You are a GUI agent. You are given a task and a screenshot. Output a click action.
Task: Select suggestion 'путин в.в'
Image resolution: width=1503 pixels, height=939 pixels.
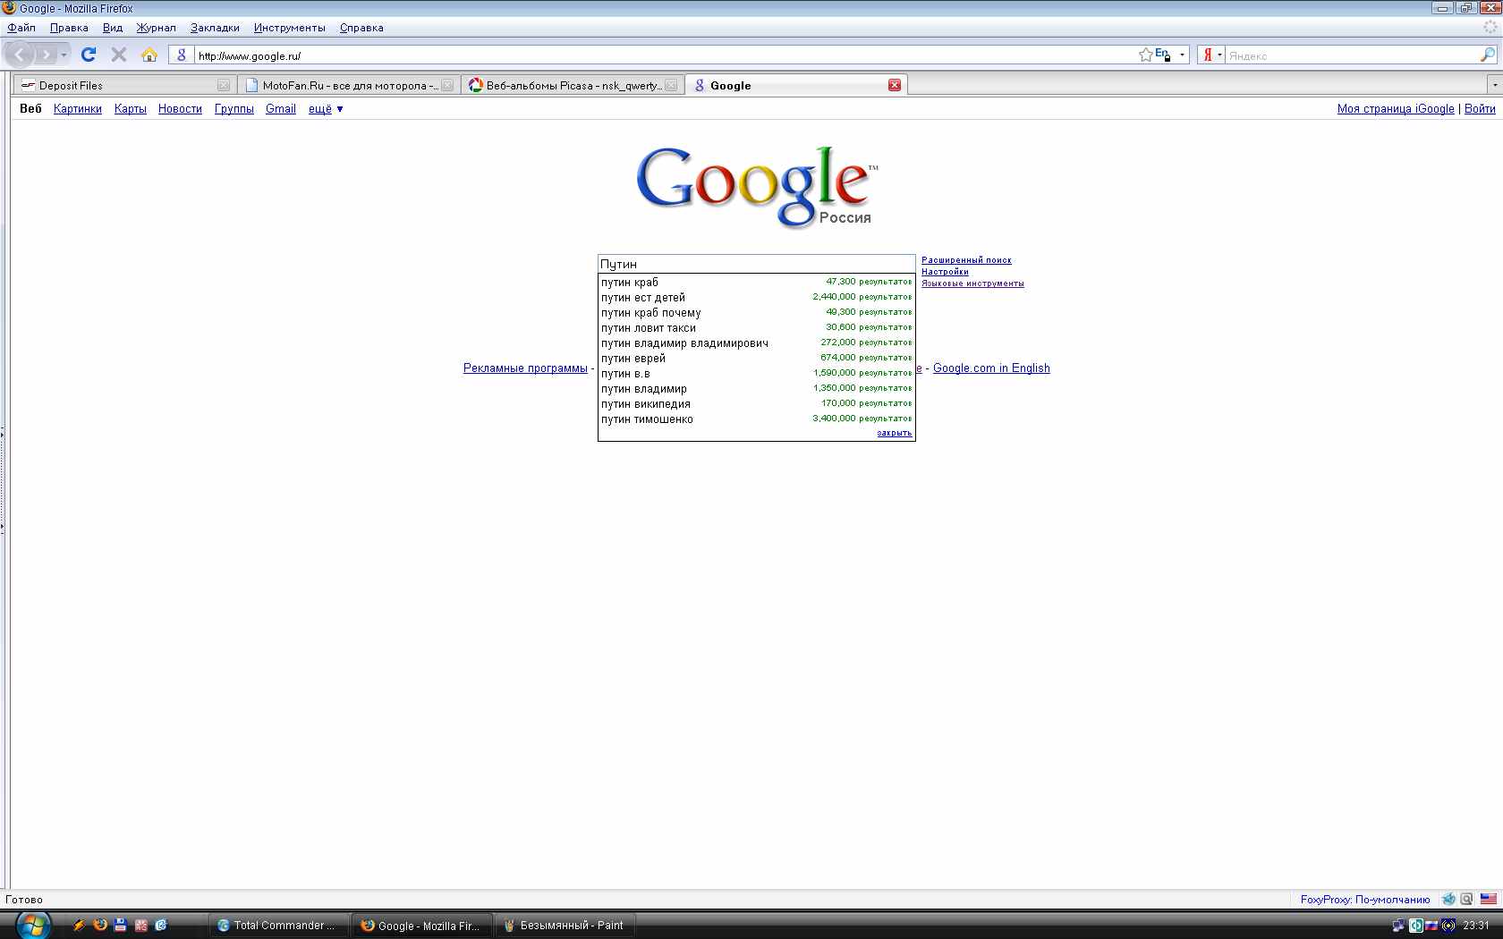(x=757, y=374)
